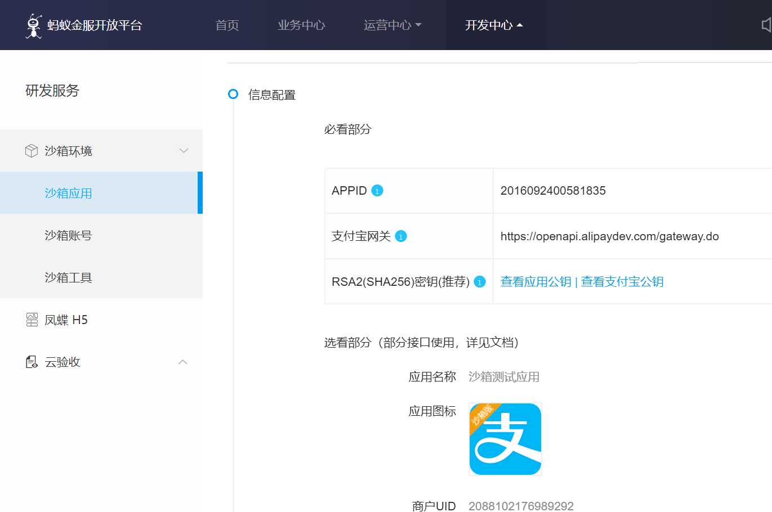Click the 云验收 document icon
The image size is (772, 512).
point(32,362)
